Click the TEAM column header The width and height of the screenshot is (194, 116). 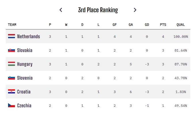[x=12, y=24]
